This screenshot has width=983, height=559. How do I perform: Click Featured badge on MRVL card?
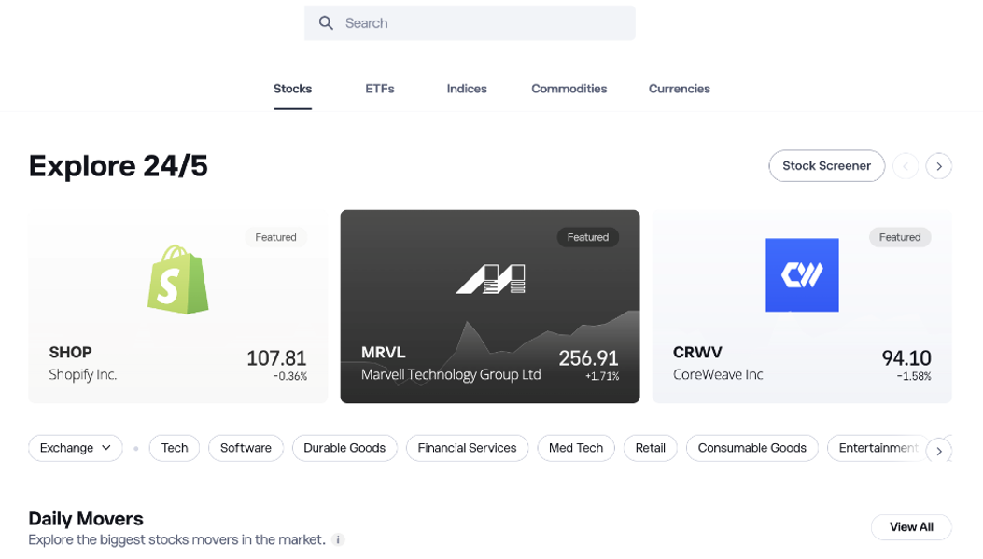point(588,238)
